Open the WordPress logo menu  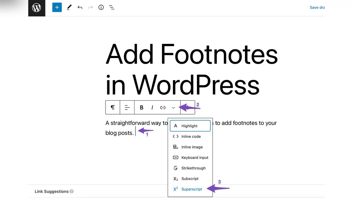click(x=37, y=8)
